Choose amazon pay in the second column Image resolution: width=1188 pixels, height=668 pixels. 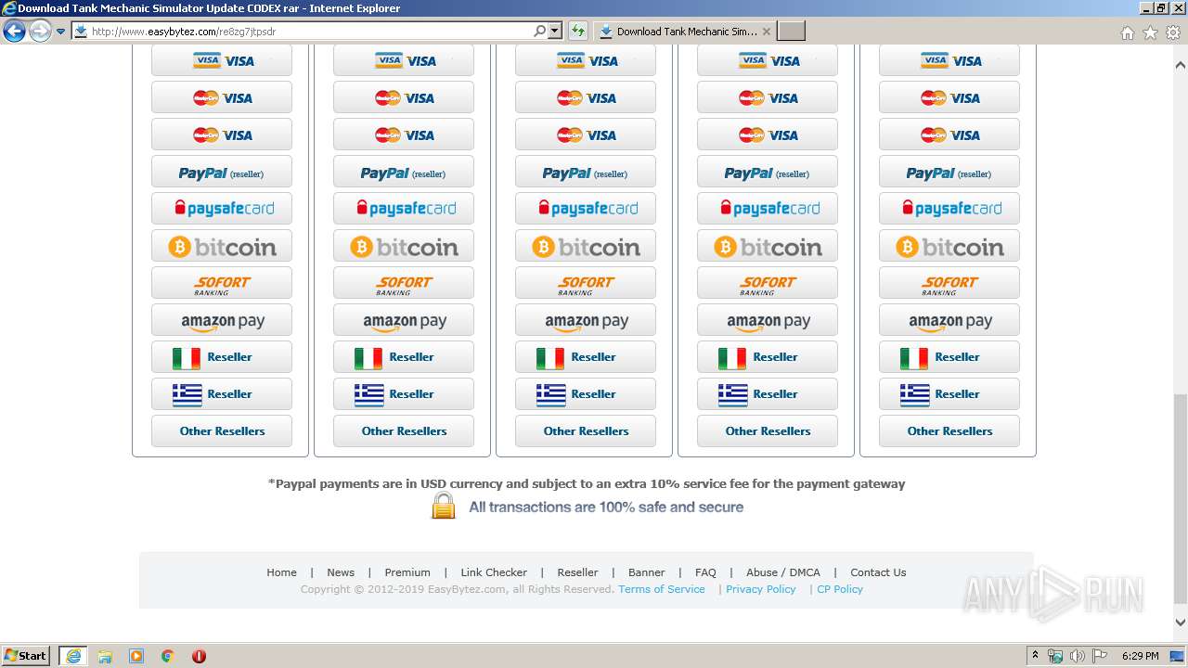404,320
